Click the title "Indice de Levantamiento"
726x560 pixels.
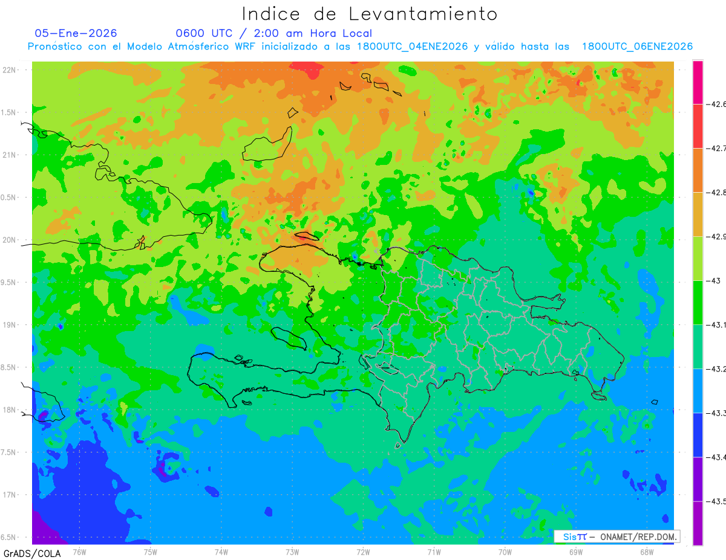click(x=369, y=14)
